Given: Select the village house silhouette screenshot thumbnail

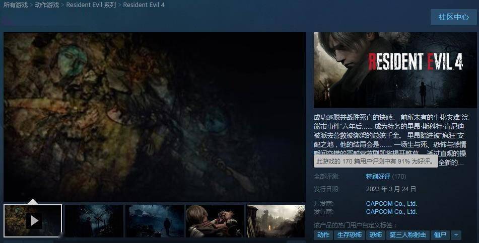Looking at the screenshot, I should 155,221.
